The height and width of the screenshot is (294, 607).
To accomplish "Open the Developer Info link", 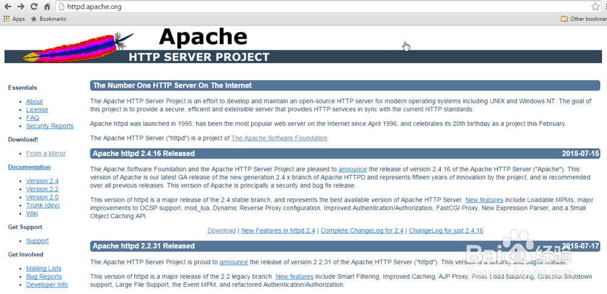I will (x=47, y=285).
